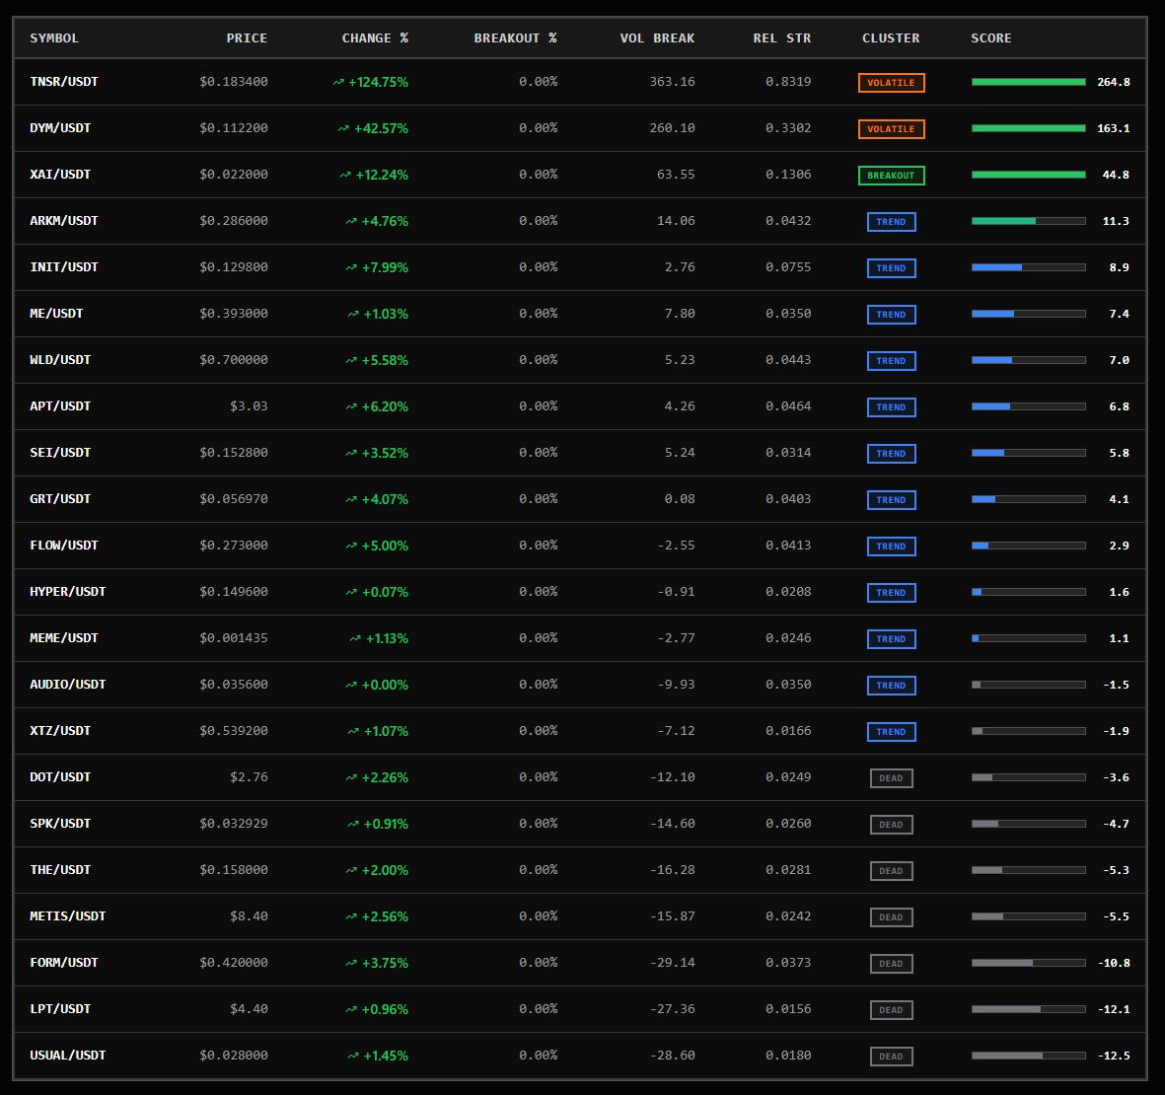Select the INIT/USDT symbol
The image size is (1165, 1095).
[x=64, y=267]
